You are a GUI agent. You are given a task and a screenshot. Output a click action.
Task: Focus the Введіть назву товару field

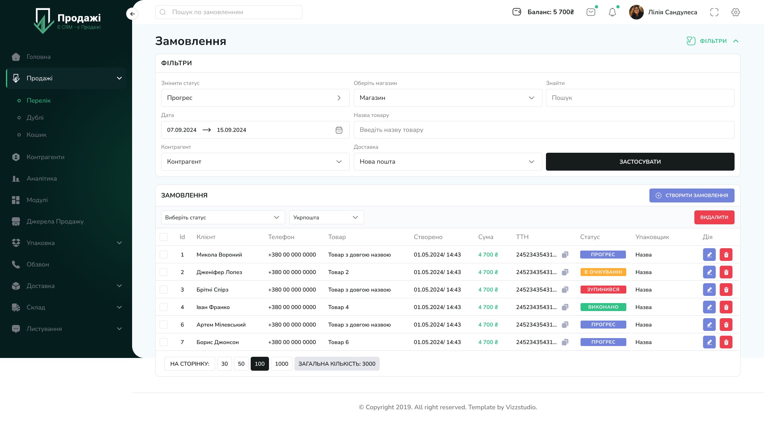point(544,130)
